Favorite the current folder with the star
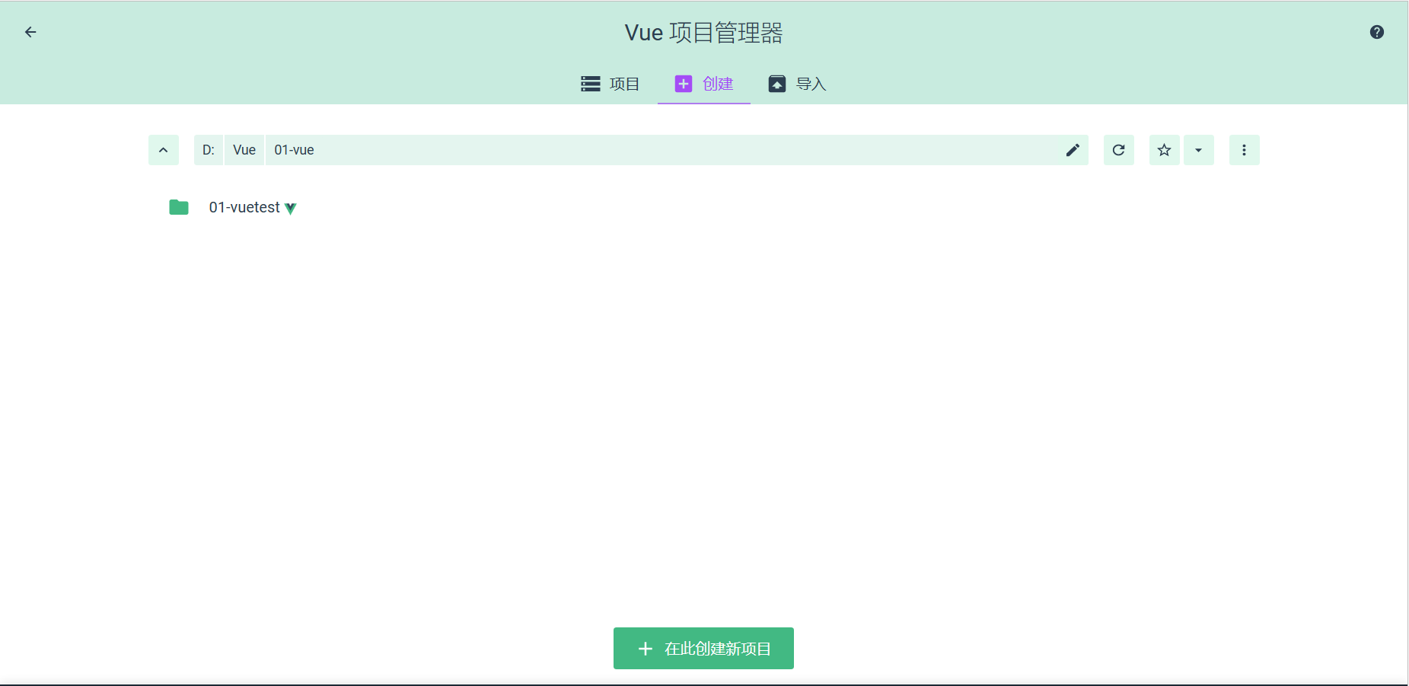Viewport: 1409px width, 686px height. click(1165, 150)
